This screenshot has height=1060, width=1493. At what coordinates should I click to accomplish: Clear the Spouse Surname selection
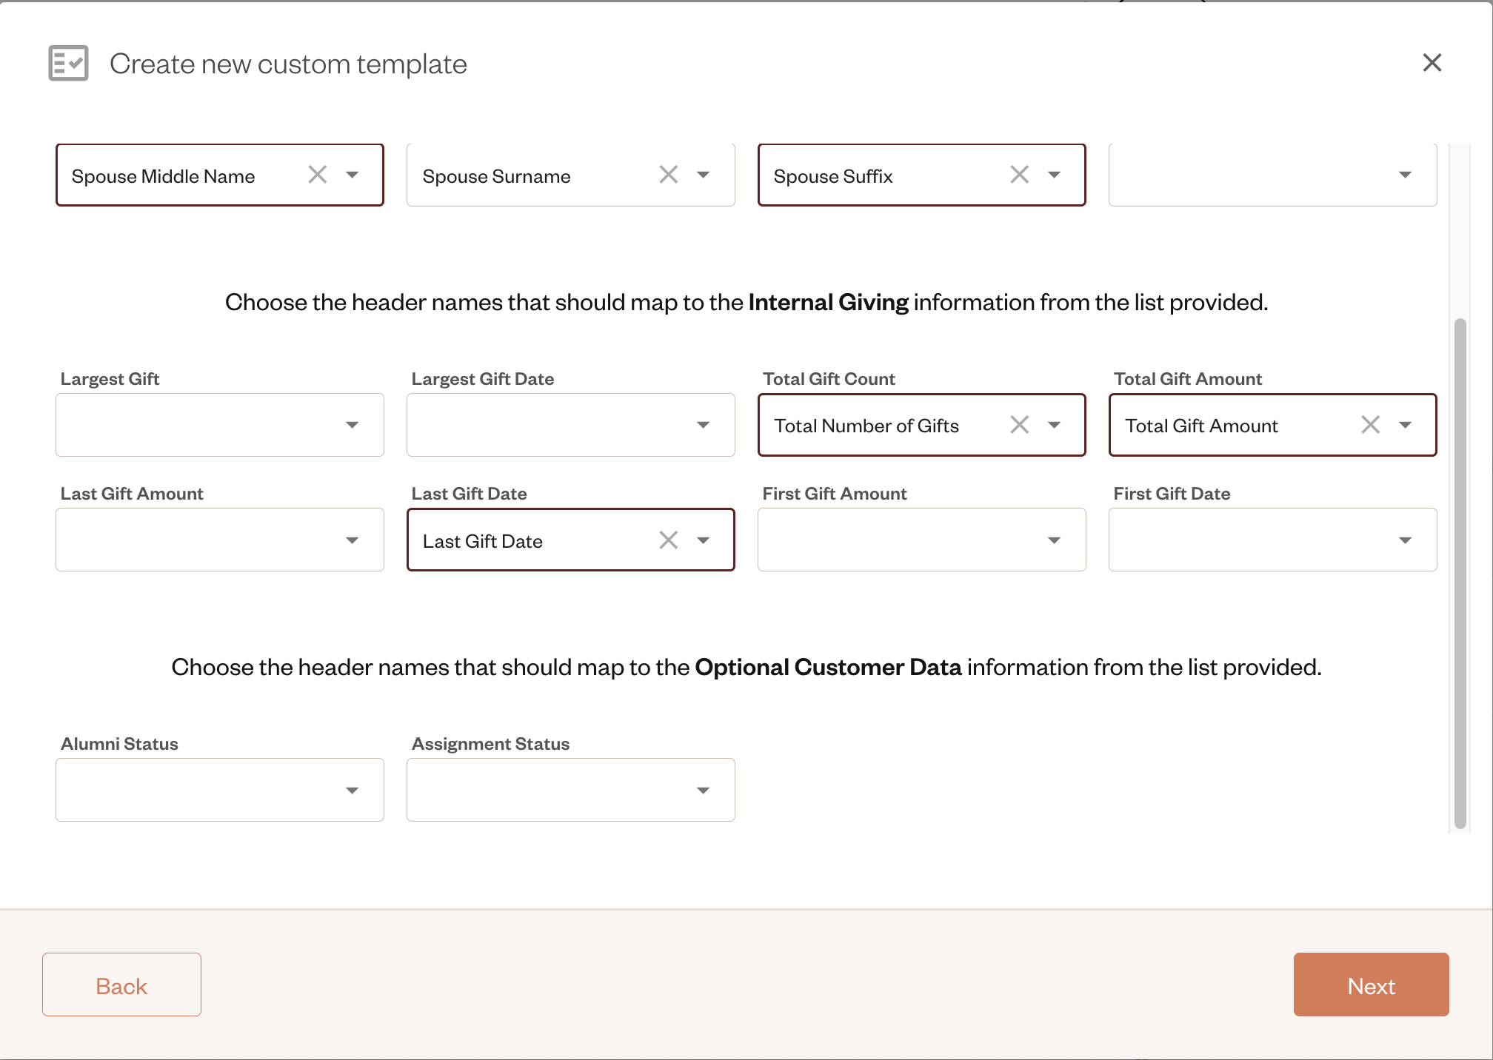[669, 175]
